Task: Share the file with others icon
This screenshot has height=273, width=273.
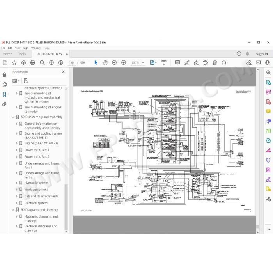Action: [268, 62]
